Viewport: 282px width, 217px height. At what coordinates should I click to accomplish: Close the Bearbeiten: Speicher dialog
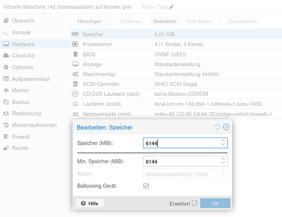tap(226, 127)
